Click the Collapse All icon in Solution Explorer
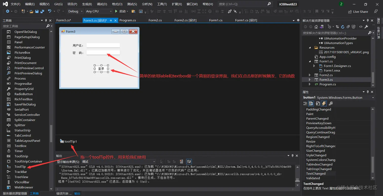The image size is (383, 196). 348,27
